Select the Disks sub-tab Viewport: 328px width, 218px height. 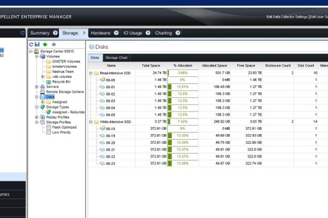click(x=95, y=58)
